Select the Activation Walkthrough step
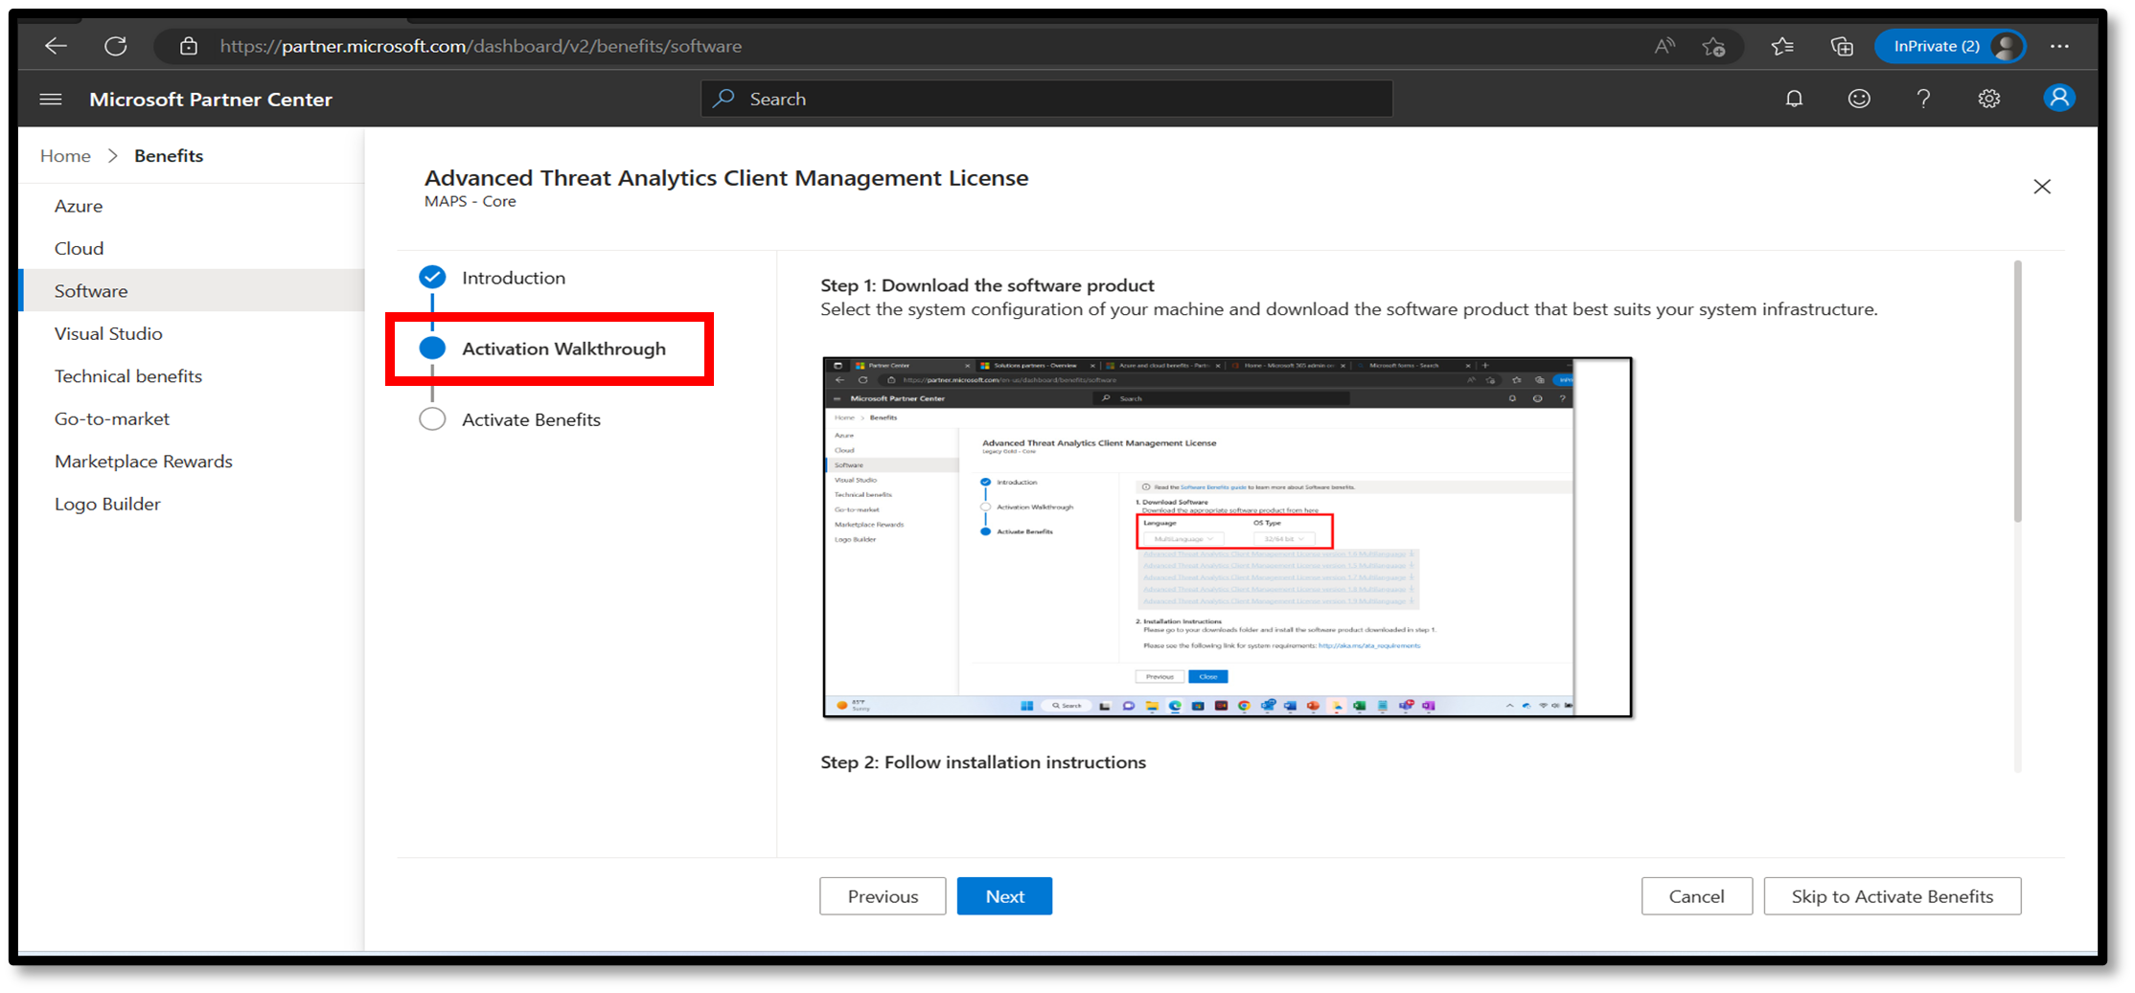 (x=542, y=349)
